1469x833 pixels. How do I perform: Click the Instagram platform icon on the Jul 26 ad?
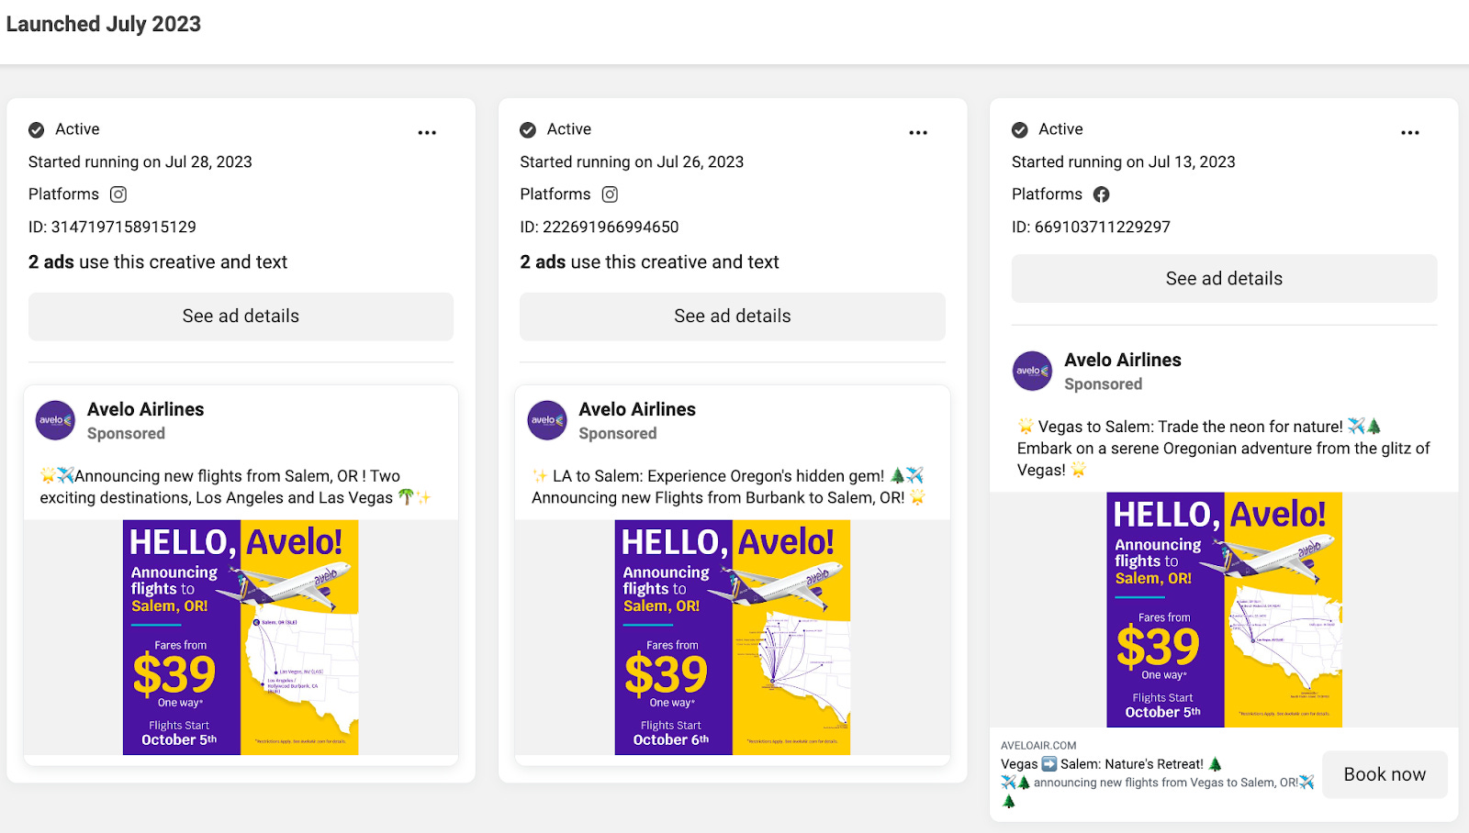click(x=610, y=194)
